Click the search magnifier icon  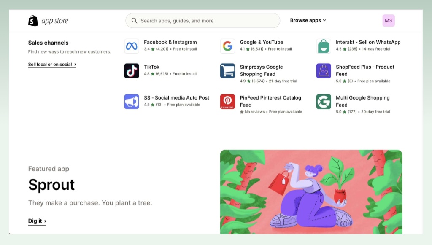tap(134, 21)
